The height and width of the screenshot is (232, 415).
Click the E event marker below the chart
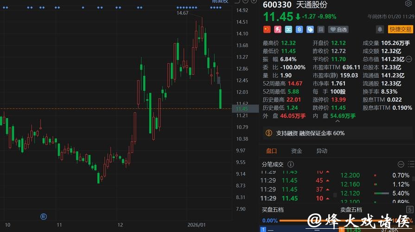coord(44,217)
